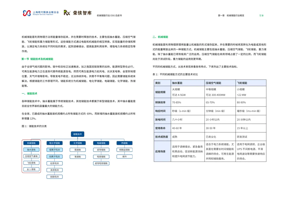Click the 钠硫电池 diagram node

55,177
